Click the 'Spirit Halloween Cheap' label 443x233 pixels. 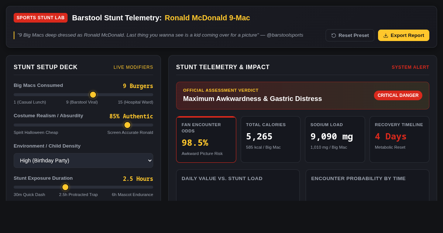point(36,132)
